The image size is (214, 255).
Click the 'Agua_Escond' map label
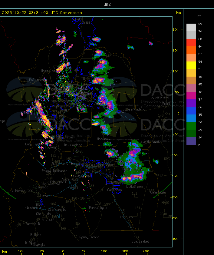(x=89, y=237)
